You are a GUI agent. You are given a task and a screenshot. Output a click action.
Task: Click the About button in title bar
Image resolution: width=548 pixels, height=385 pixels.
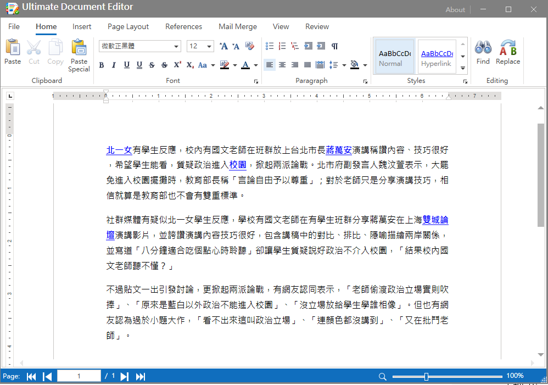point(455,9)
